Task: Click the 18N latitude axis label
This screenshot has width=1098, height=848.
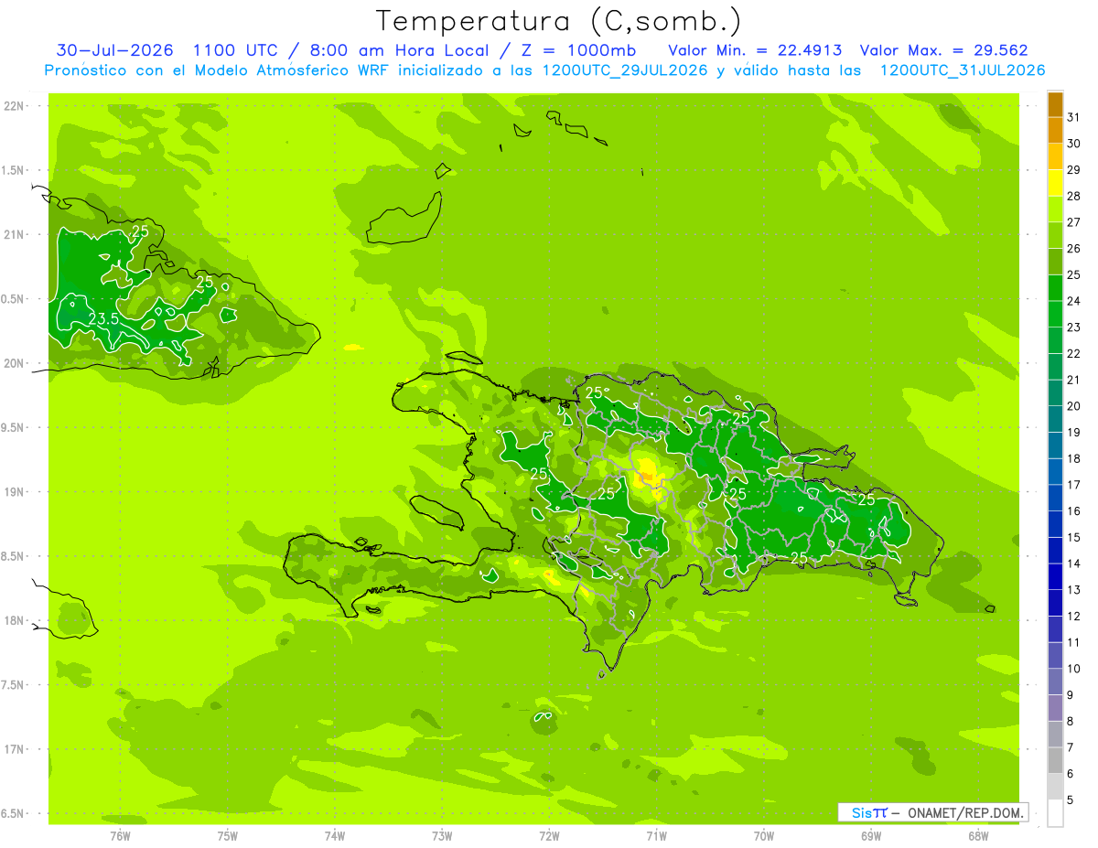Action: 14,620
